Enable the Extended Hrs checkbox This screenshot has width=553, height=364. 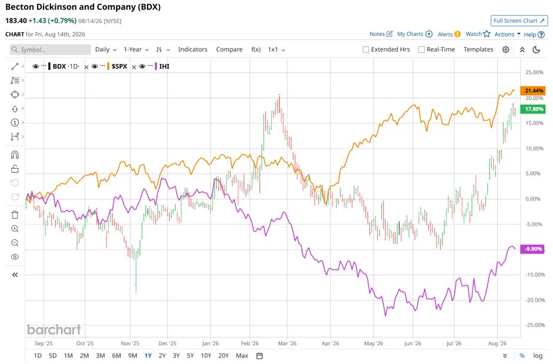click(366, 49)
